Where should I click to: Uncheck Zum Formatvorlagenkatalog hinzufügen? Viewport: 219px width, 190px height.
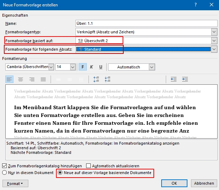pos(4,166)
